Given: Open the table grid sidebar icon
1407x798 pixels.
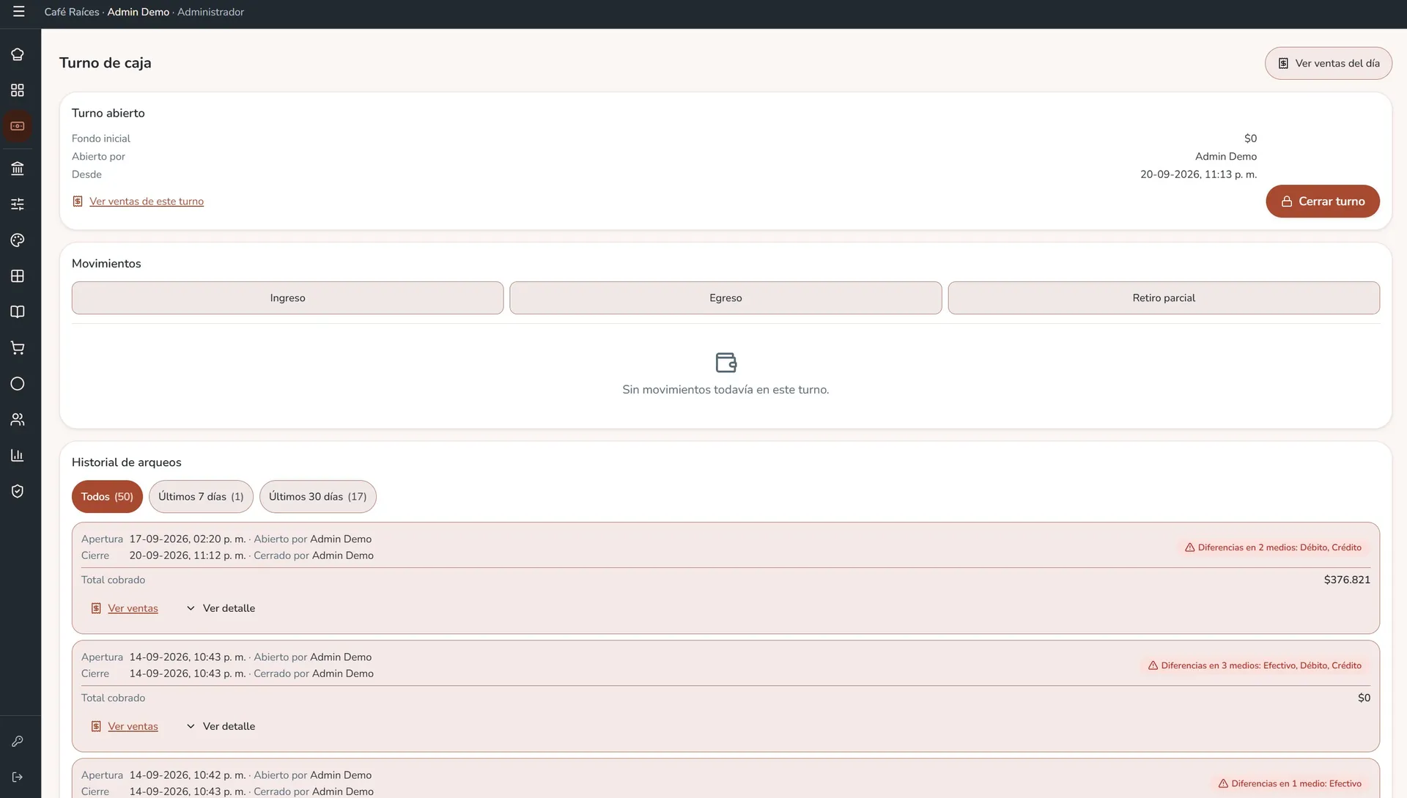Looking at the screenshot, I should [x=18, y=276].
